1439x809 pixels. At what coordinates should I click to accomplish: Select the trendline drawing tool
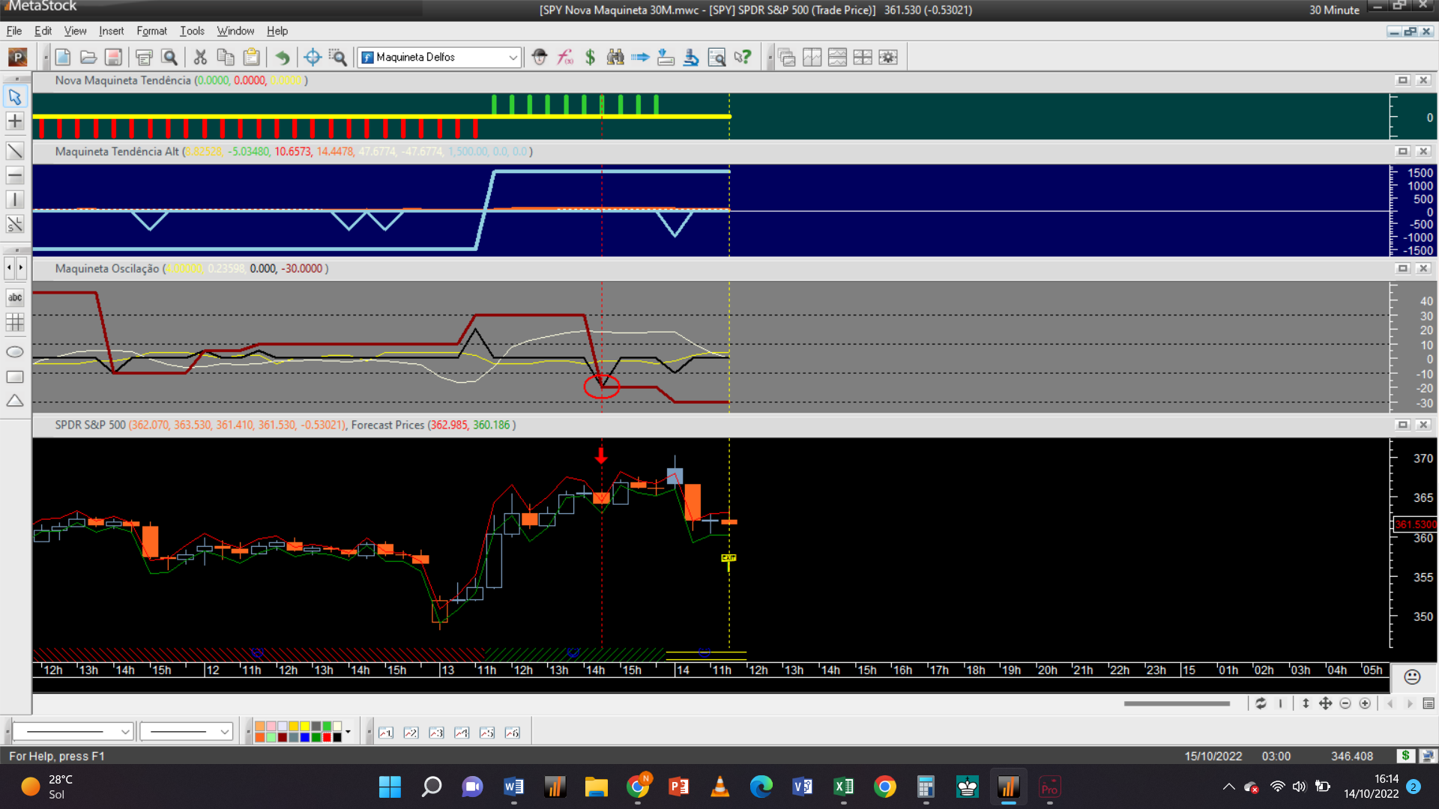click(15, 151)
